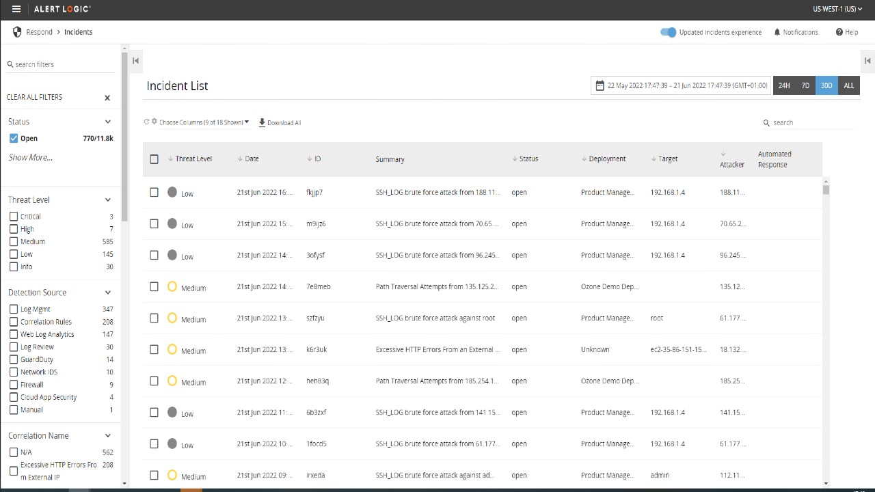Expand the right side panel
This screenshot has height=492, width=875.
(867, 61)
